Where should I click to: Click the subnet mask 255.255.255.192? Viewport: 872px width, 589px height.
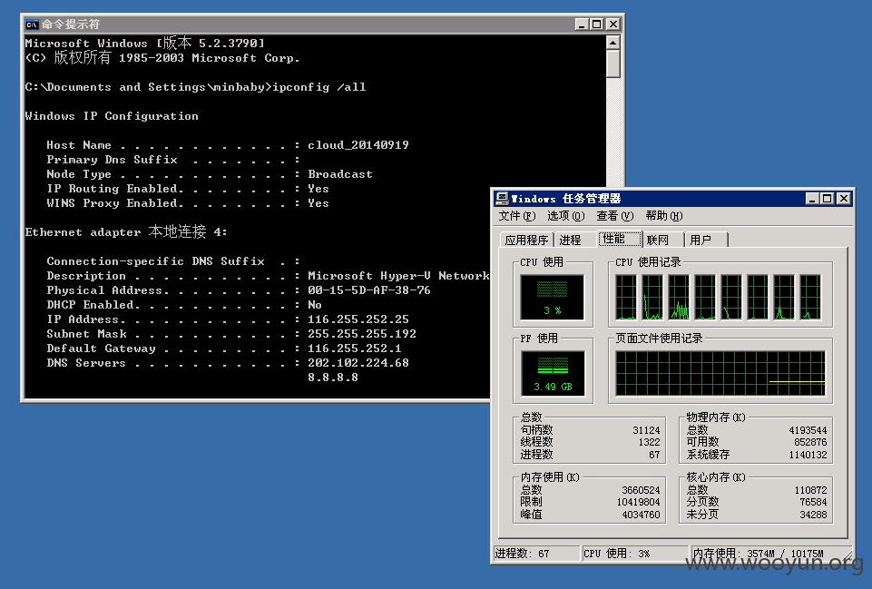click(x=362, y=334)
